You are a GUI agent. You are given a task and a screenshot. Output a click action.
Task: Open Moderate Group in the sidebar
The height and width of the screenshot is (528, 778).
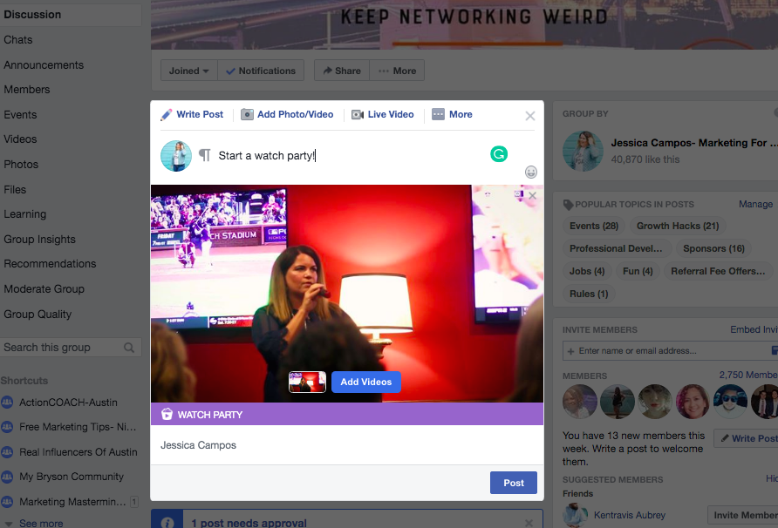tap(44, 288)
